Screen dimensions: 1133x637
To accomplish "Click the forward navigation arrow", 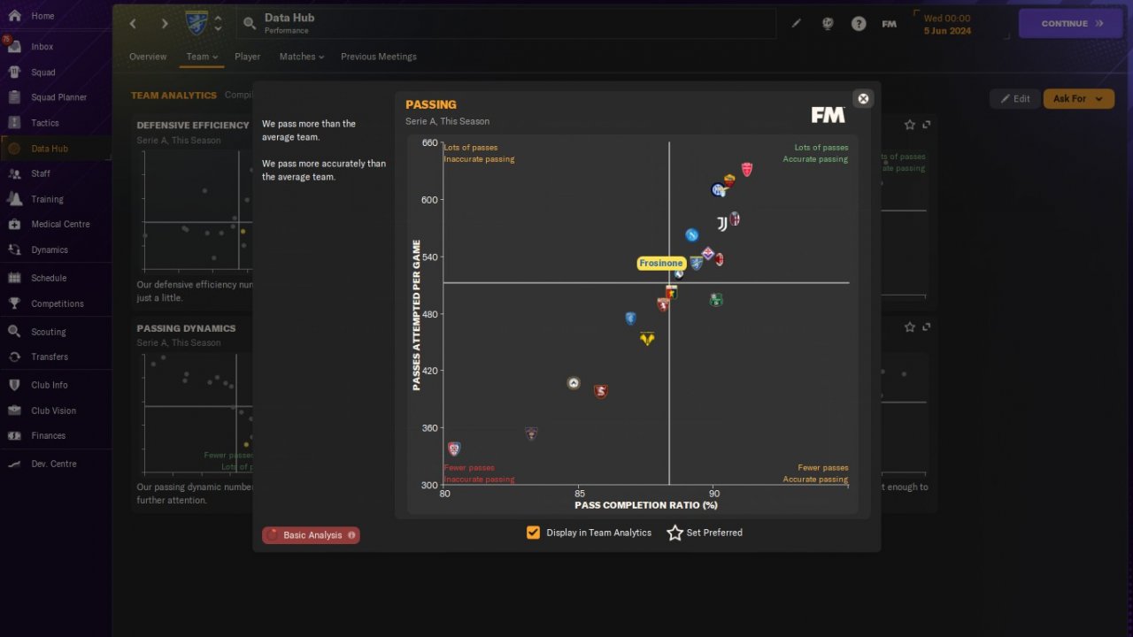I will pos(165,24).
